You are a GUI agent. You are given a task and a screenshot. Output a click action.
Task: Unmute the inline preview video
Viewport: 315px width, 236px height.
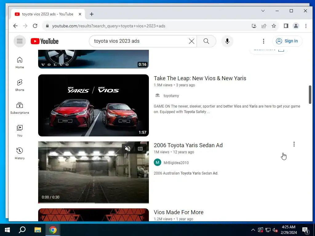(128, 149)
